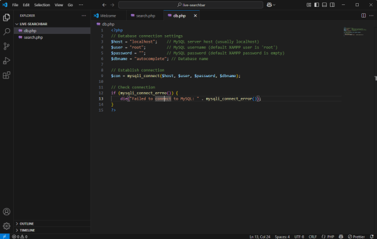Click the split editor right icon
377x239 pixels.
click(x=363, y=16)
